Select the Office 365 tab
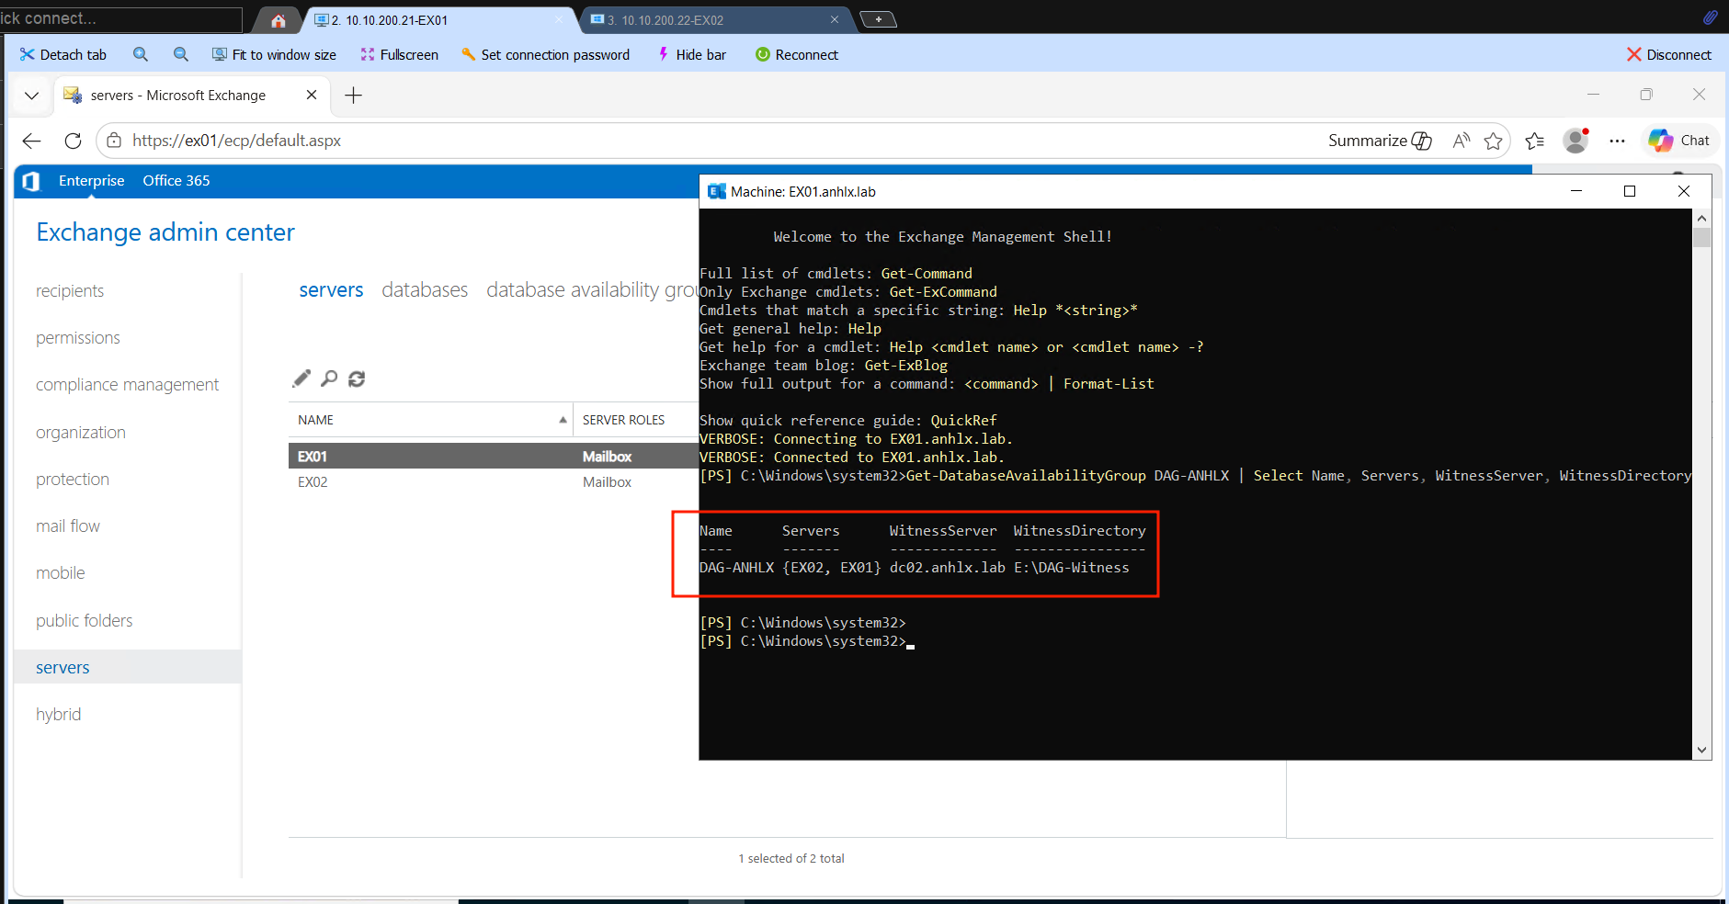 (176, 181)
